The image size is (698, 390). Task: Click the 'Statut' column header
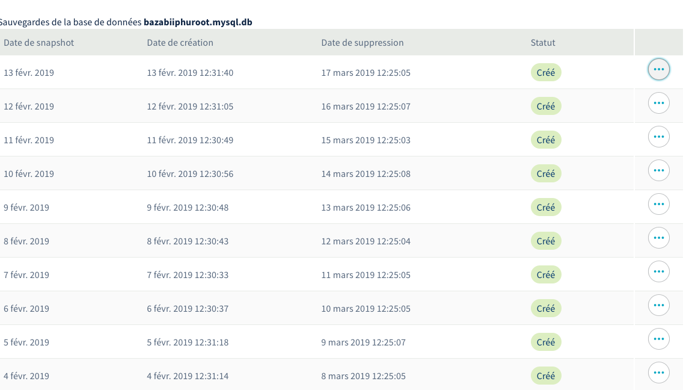point(543,43)
